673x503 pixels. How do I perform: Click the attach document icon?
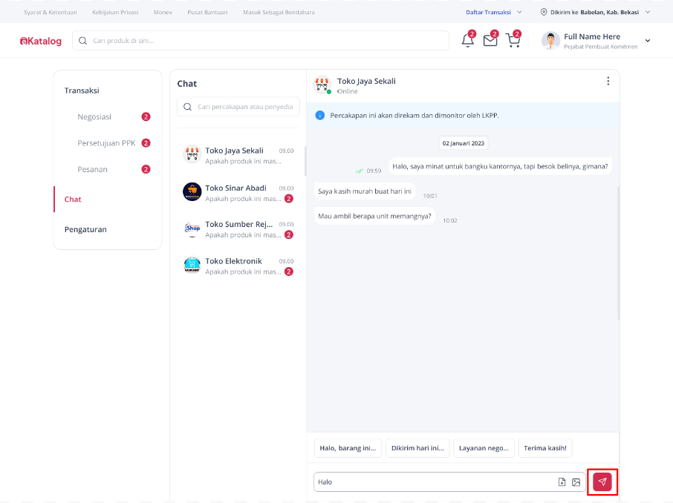(x=562, y=482)
